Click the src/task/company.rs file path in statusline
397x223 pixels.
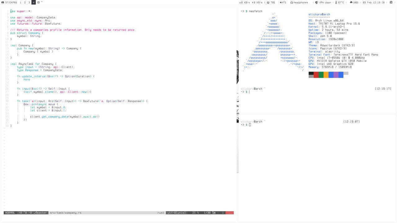(x=66, y=213)
